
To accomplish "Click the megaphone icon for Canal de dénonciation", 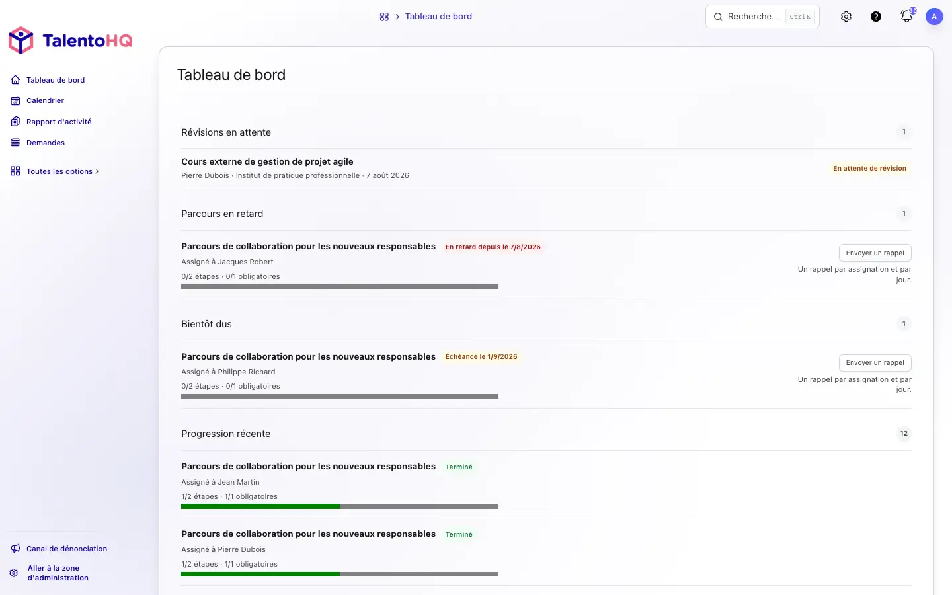I will pyautogui.click(x=15, y=549).
